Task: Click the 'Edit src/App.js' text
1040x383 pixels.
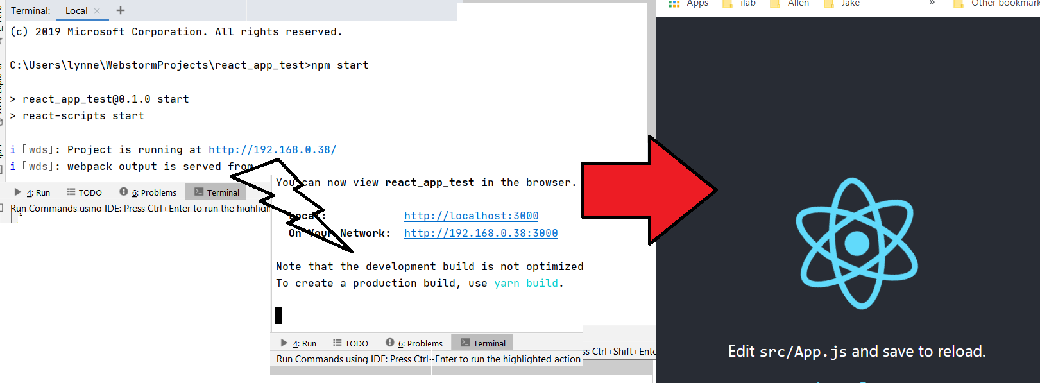Action: (x=856, y=352)
